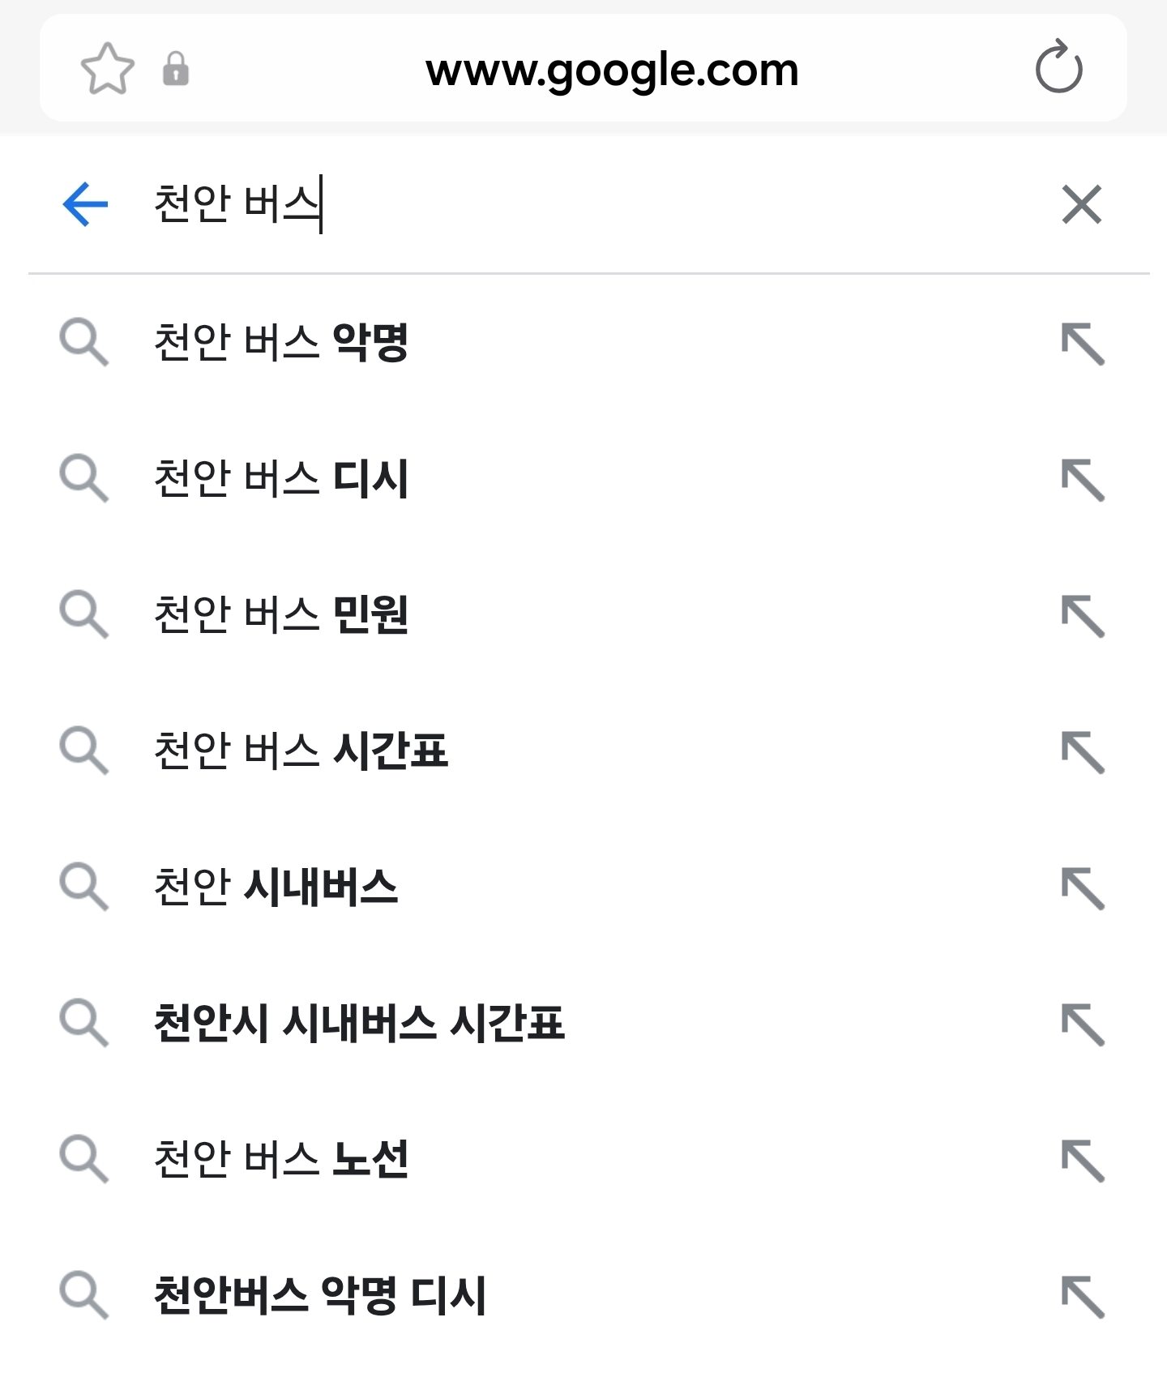Tap the fill-in arrow beside 천안 시내버스
Screen dimensions: 1167x1373
(1083, 889)
